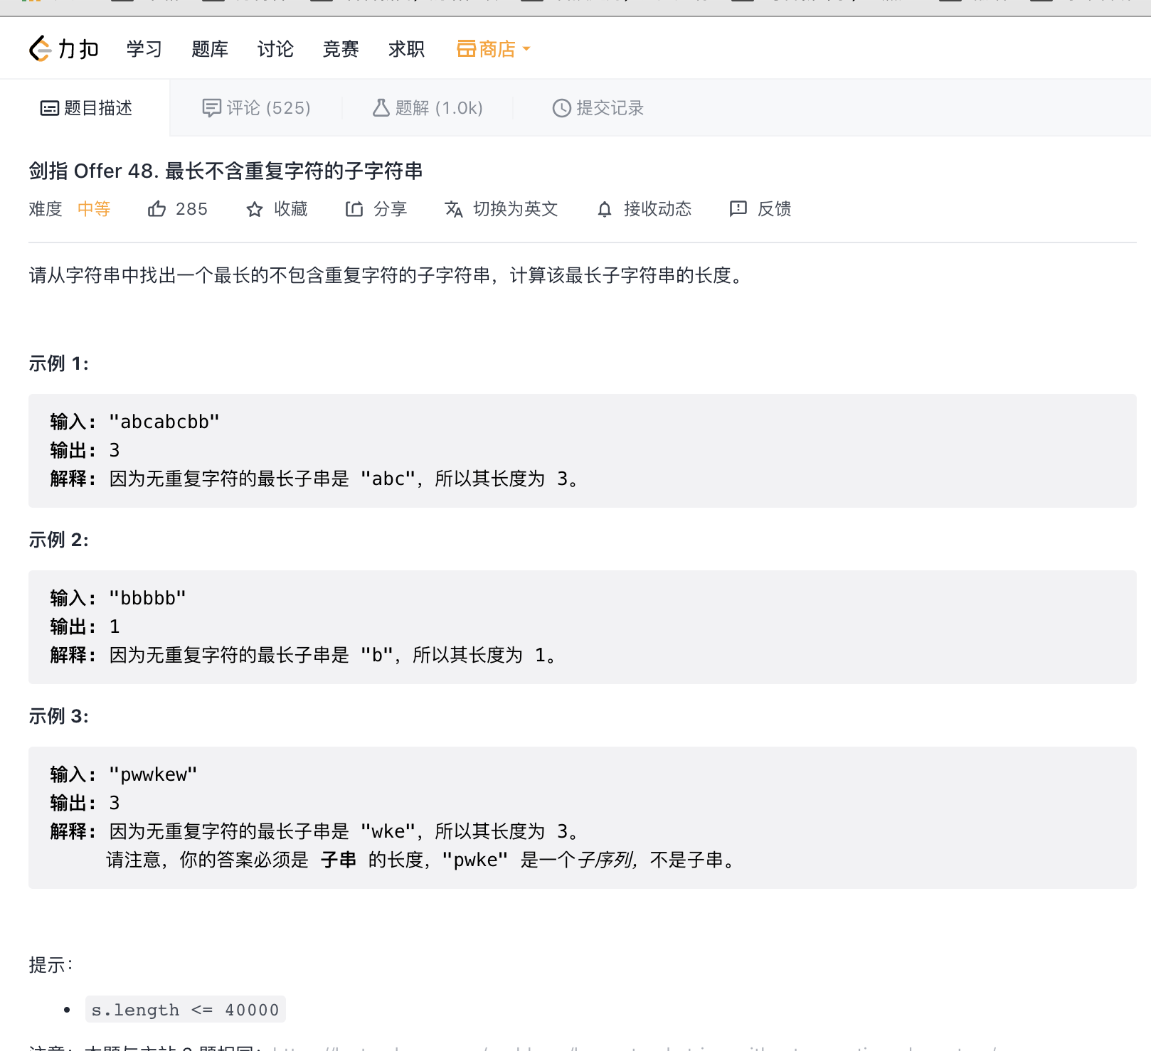
Task: Switch to the 评论 (525) tab
Action: (x=256, y=108)
